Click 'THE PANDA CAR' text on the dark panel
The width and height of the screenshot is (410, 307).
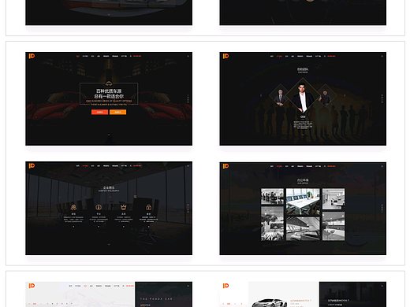pyautogui.click(x=156, y=299)
